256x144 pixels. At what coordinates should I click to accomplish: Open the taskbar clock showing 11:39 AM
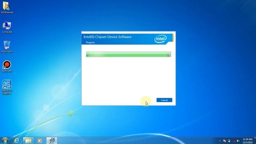[x=248, y=141]
